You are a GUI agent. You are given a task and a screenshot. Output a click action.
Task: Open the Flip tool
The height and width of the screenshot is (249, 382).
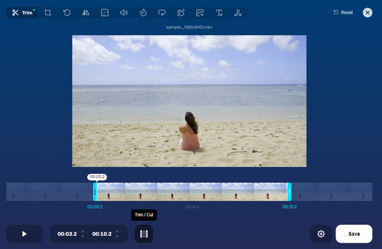coord(86,13)
